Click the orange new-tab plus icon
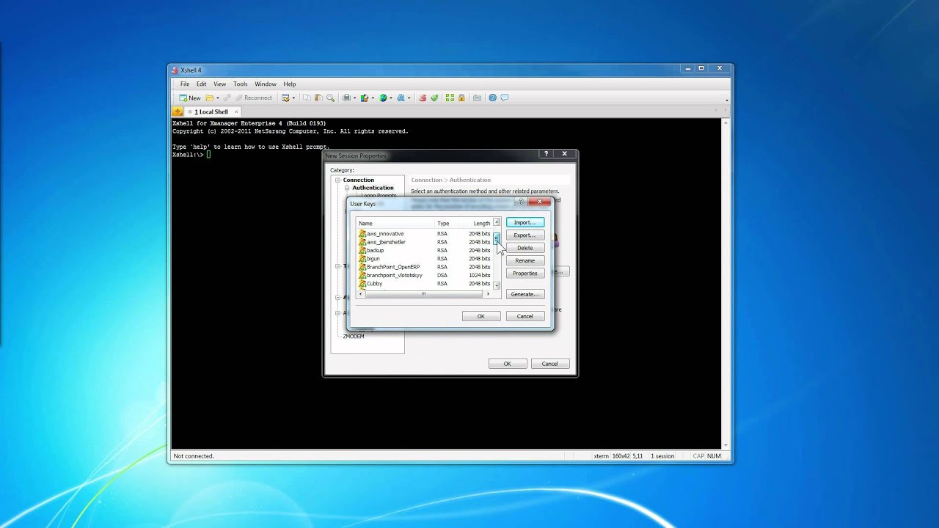The height and width of the screenshot is (528, 939). pos(178,111)
